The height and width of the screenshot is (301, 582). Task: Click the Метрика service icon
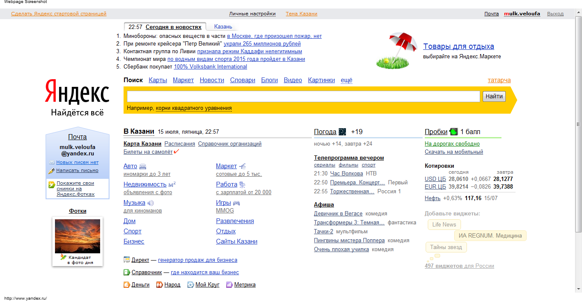click(229, 285)
